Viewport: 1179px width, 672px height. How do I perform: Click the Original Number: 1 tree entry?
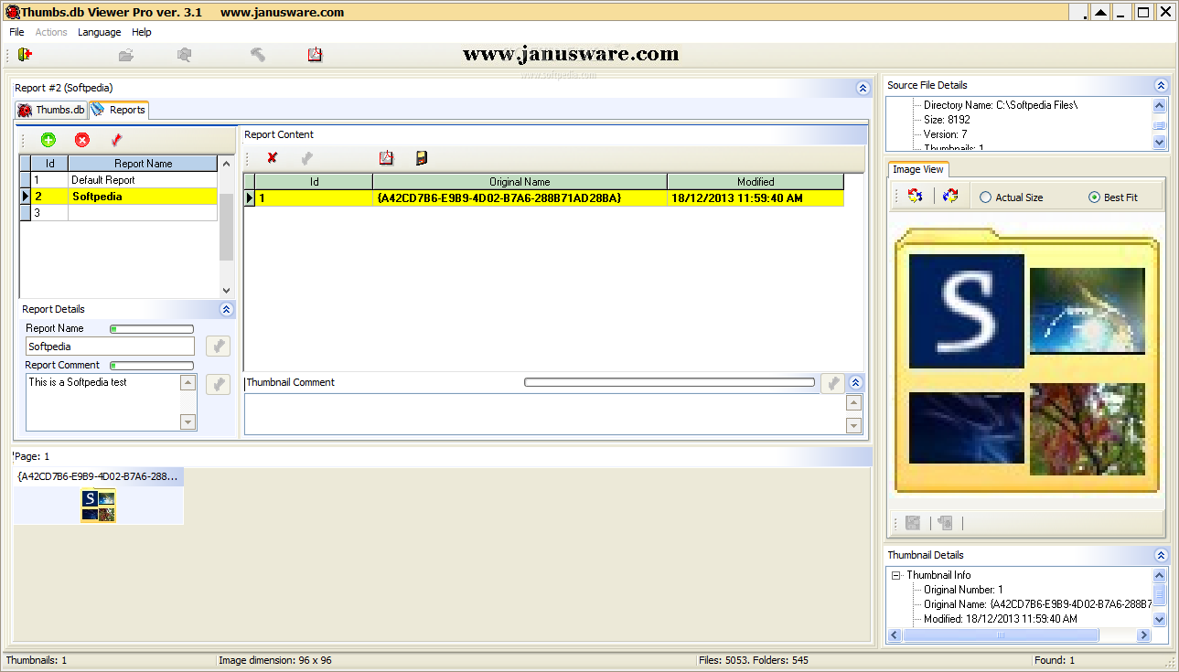point(963,590)
